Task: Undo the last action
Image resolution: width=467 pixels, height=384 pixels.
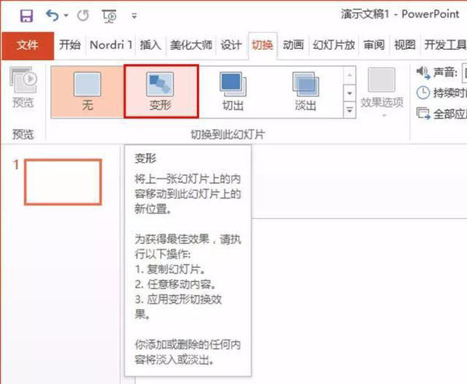Action: click(52, 16)
